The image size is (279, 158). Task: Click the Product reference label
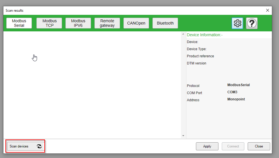tap(200, 56)
